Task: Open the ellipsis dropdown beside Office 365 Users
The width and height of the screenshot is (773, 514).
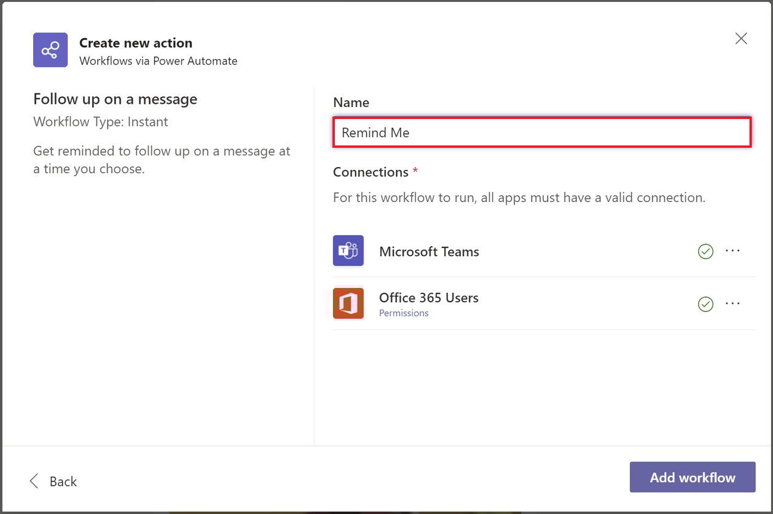Action: tap(733, 304)
